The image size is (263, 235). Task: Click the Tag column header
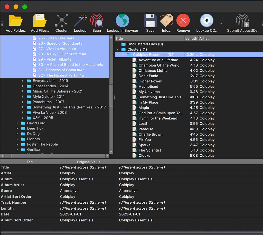click(x=30, y=162)
